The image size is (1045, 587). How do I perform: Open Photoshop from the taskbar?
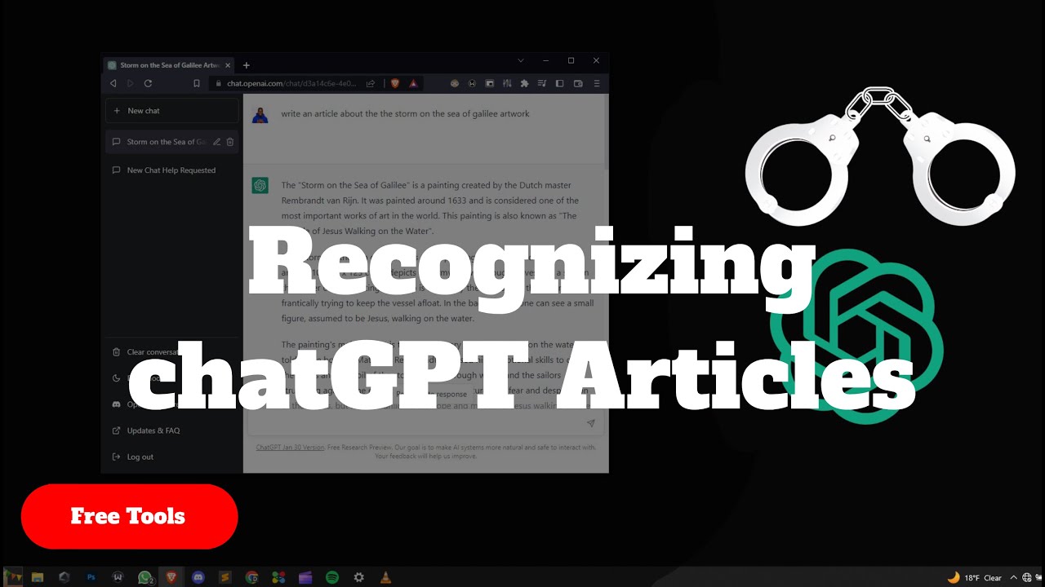91,577
